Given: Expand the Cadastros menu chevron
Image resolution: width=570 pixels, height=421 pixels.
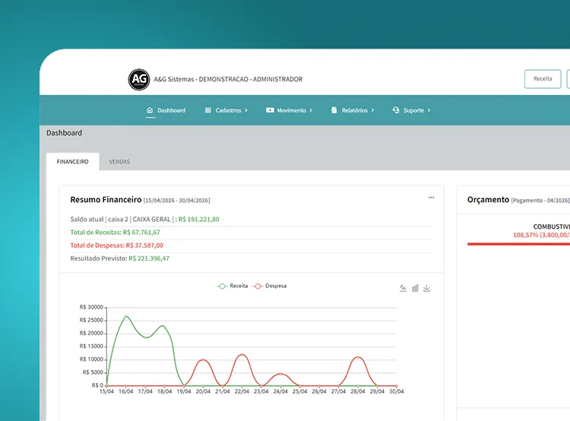Looking at the screenshot, I should [246, 110].
